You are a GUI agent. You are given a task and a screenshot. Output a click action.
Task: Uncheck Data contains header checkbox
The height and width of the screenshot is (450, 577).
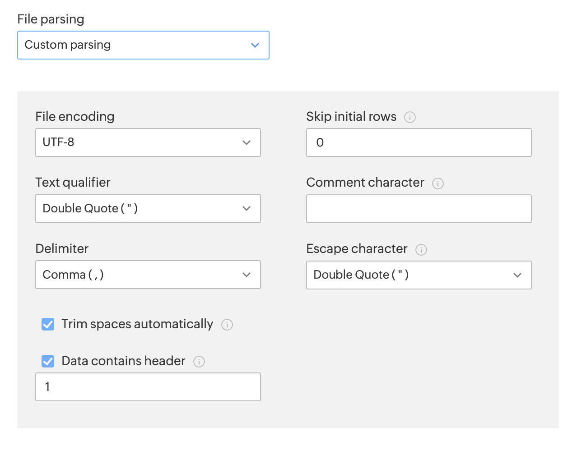tap(48, 361)
